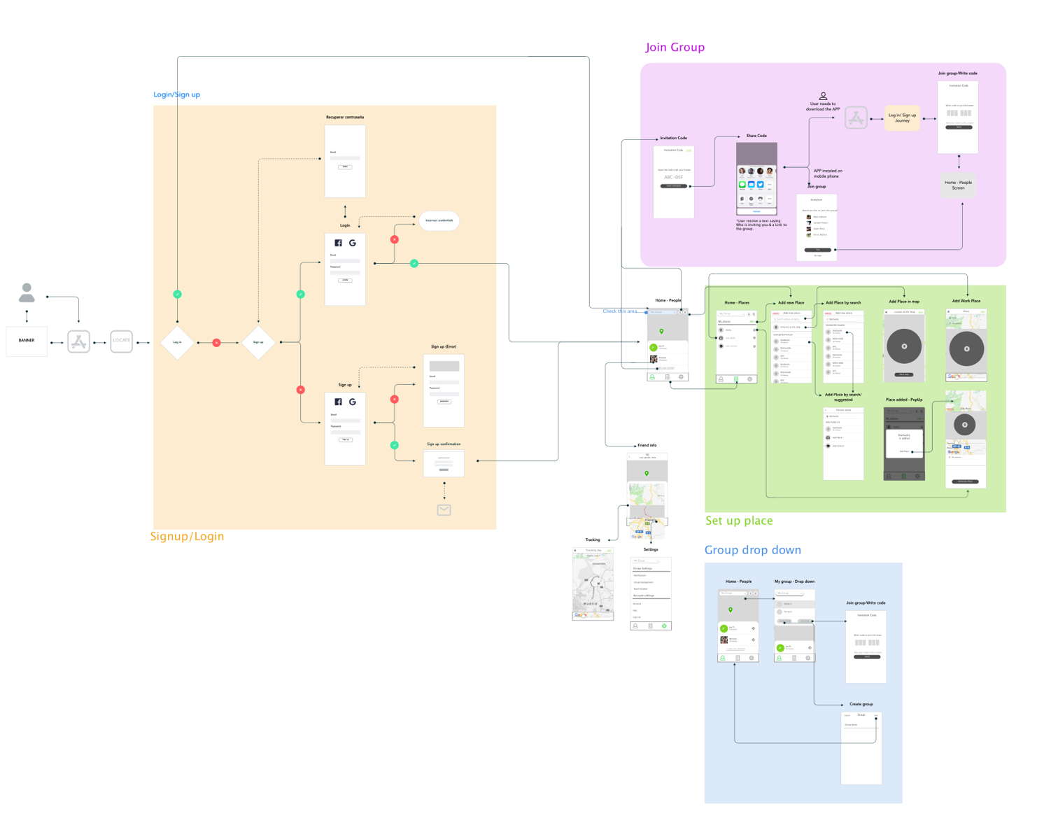Image resolution: width=1051 pixels, height=818 pixels.
Task: Click the Incorrect credentials bubble
Action: 439,220
